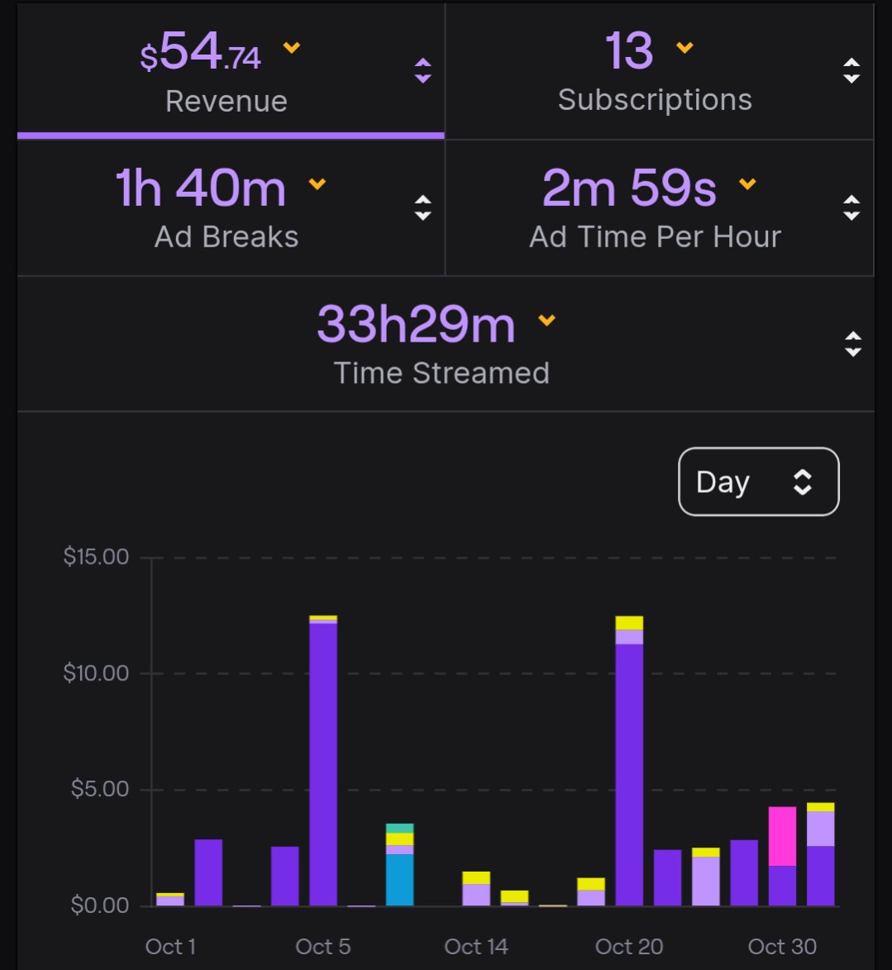The width and height of the screenshot is (892, 970).
Task: Click the Oct 14 axis label
Action: [475, 946]
